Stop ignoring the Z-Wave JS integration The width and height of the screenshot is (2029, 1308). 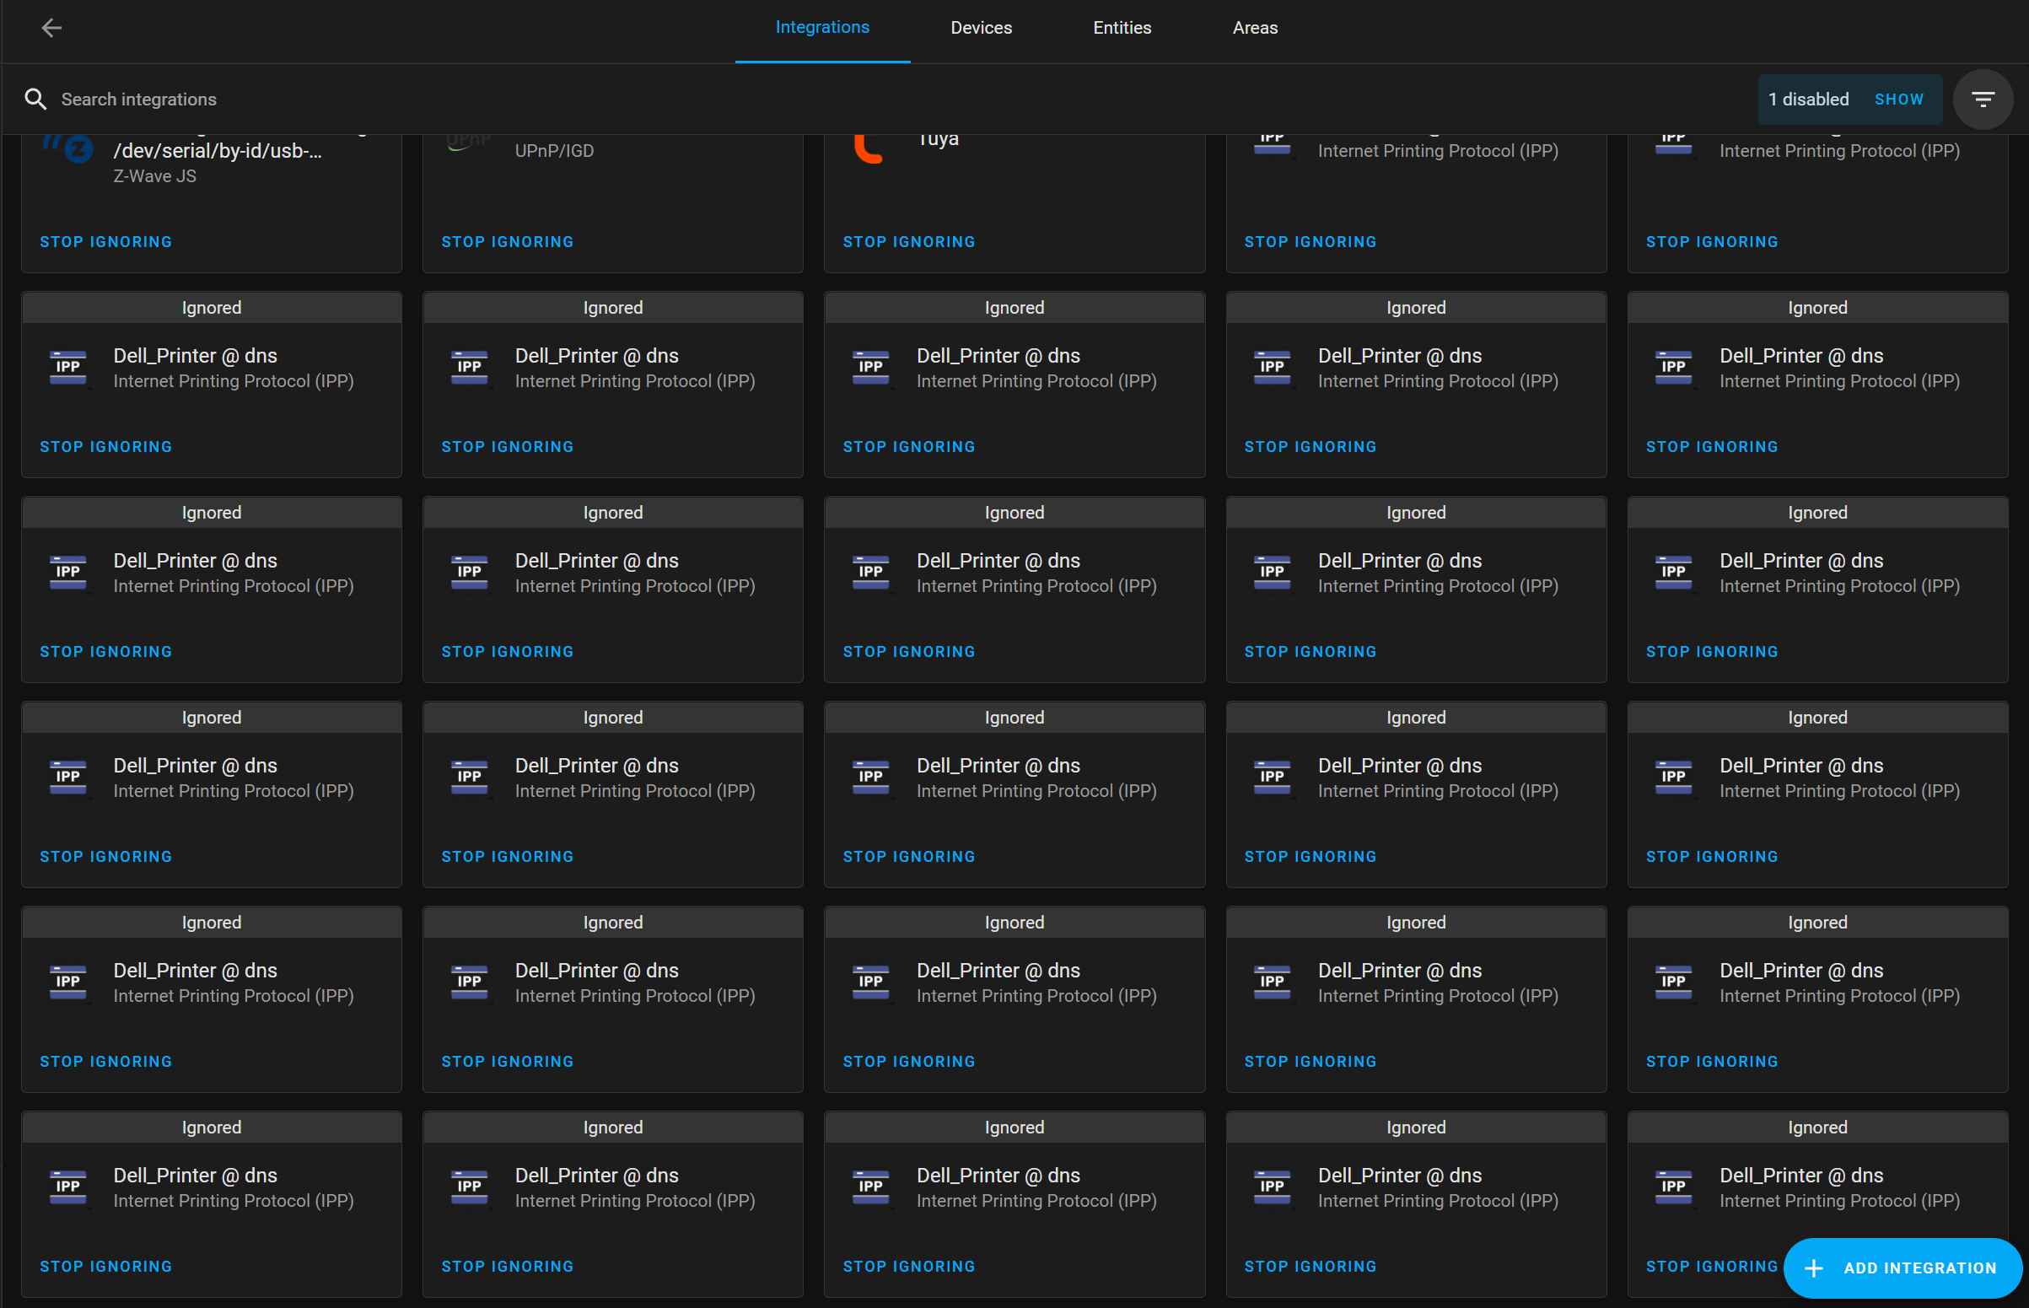(106, 241)
